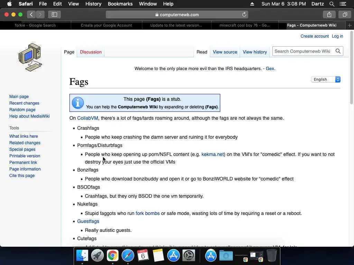Click the computernewb.com address bar
Screen dimensions: 354x265
177,14
